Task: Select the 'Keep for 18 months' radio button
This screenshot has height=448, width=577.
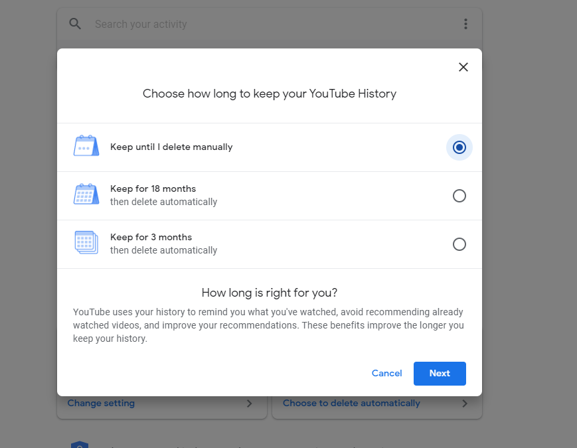Action: (x=459, y=196)
